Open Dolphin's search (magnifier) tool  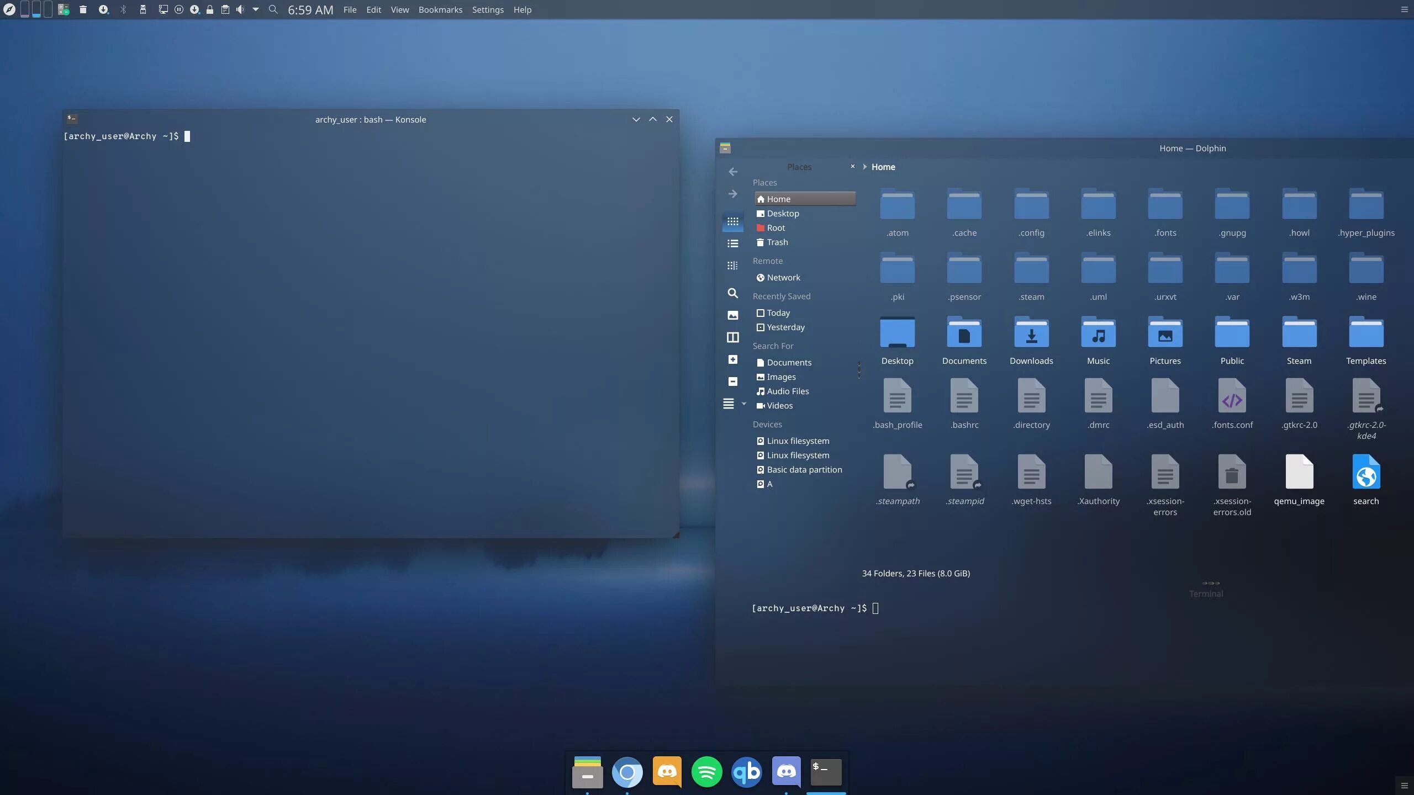pyautogui.click(x=732, y=293)
